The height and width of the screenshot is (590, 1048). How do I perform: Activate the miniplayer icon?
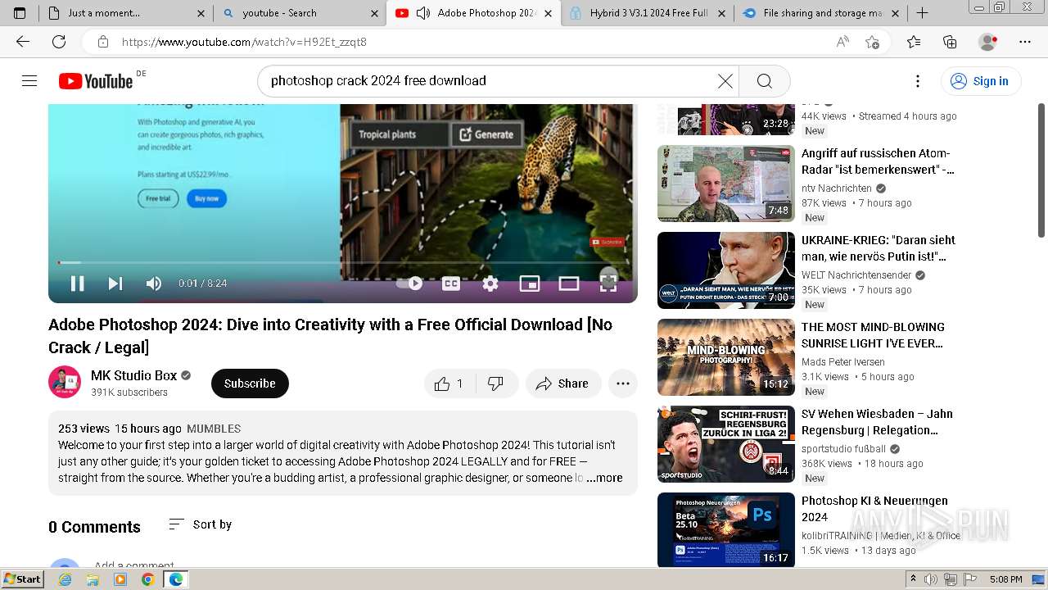[530, 284]
